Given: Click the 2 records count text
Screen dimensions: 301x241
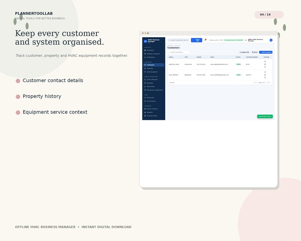Looking at the screenshot, I should 172,83.
